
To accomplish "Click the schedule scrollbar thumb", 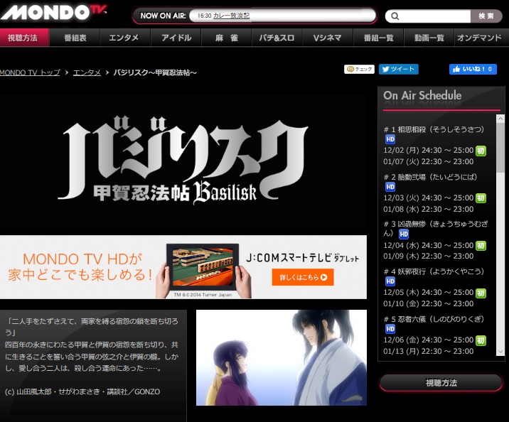I will click(x=500, y=148).
